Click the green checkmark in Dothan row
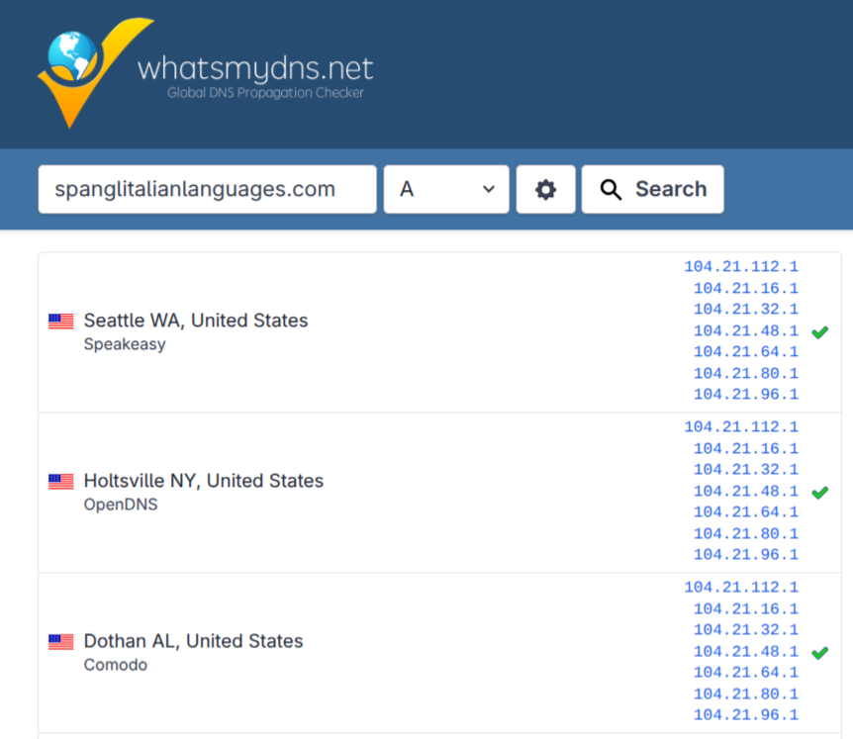 pos(819,653)
